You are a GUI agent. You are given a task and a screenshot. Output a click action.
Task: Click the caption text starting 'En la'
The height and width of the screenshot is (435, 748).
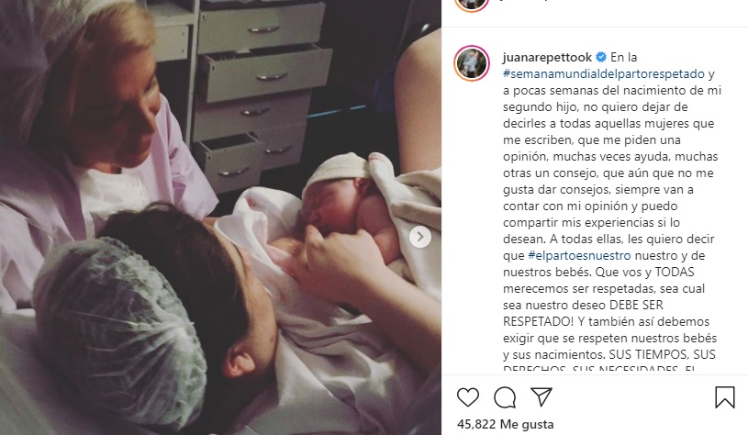pyautogui.click(x=623, y=57)
